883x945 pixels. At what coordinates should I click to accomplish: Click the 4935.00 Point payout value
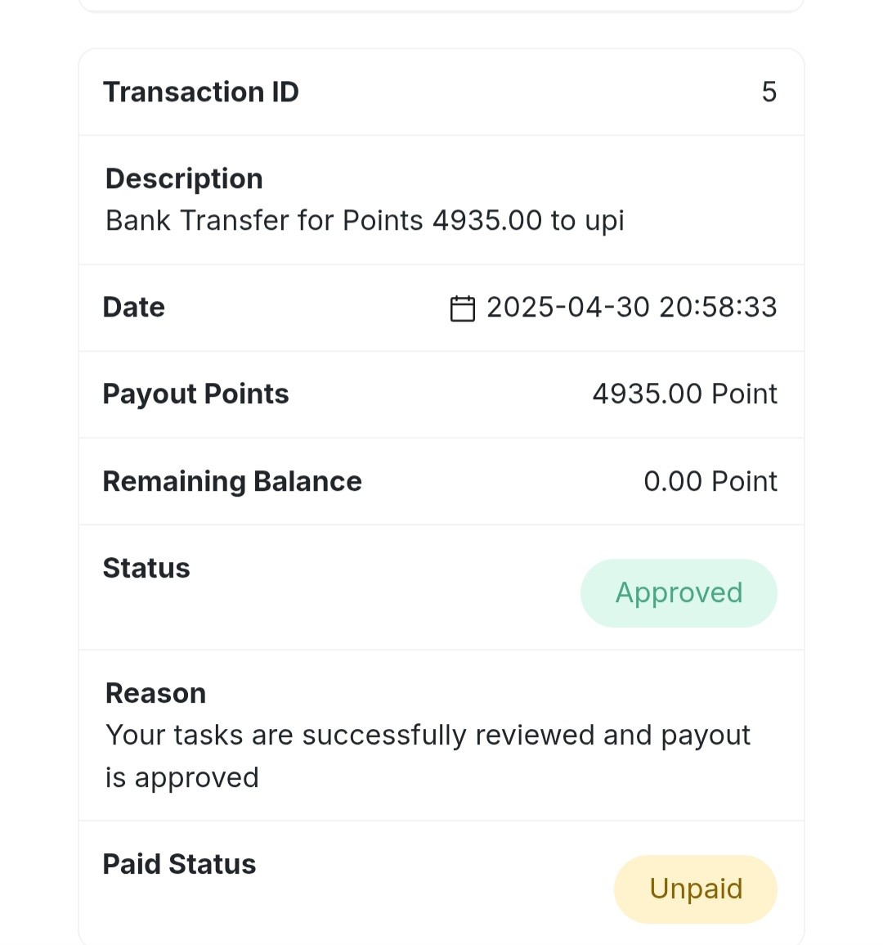coord(685,394)
